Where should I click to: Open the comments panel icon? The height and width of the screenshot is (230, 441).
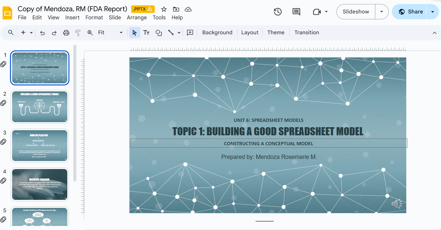click(x=296, y=12)
